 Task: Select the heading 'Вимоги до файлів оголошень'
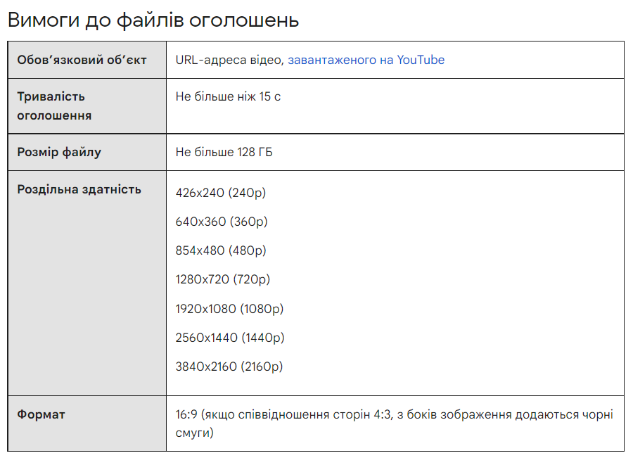coord(153,20)
